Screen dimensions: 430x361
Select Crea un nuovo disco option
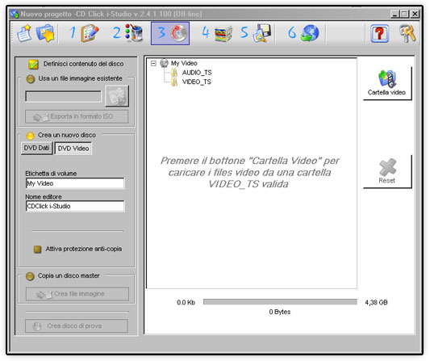coord(30,136)
